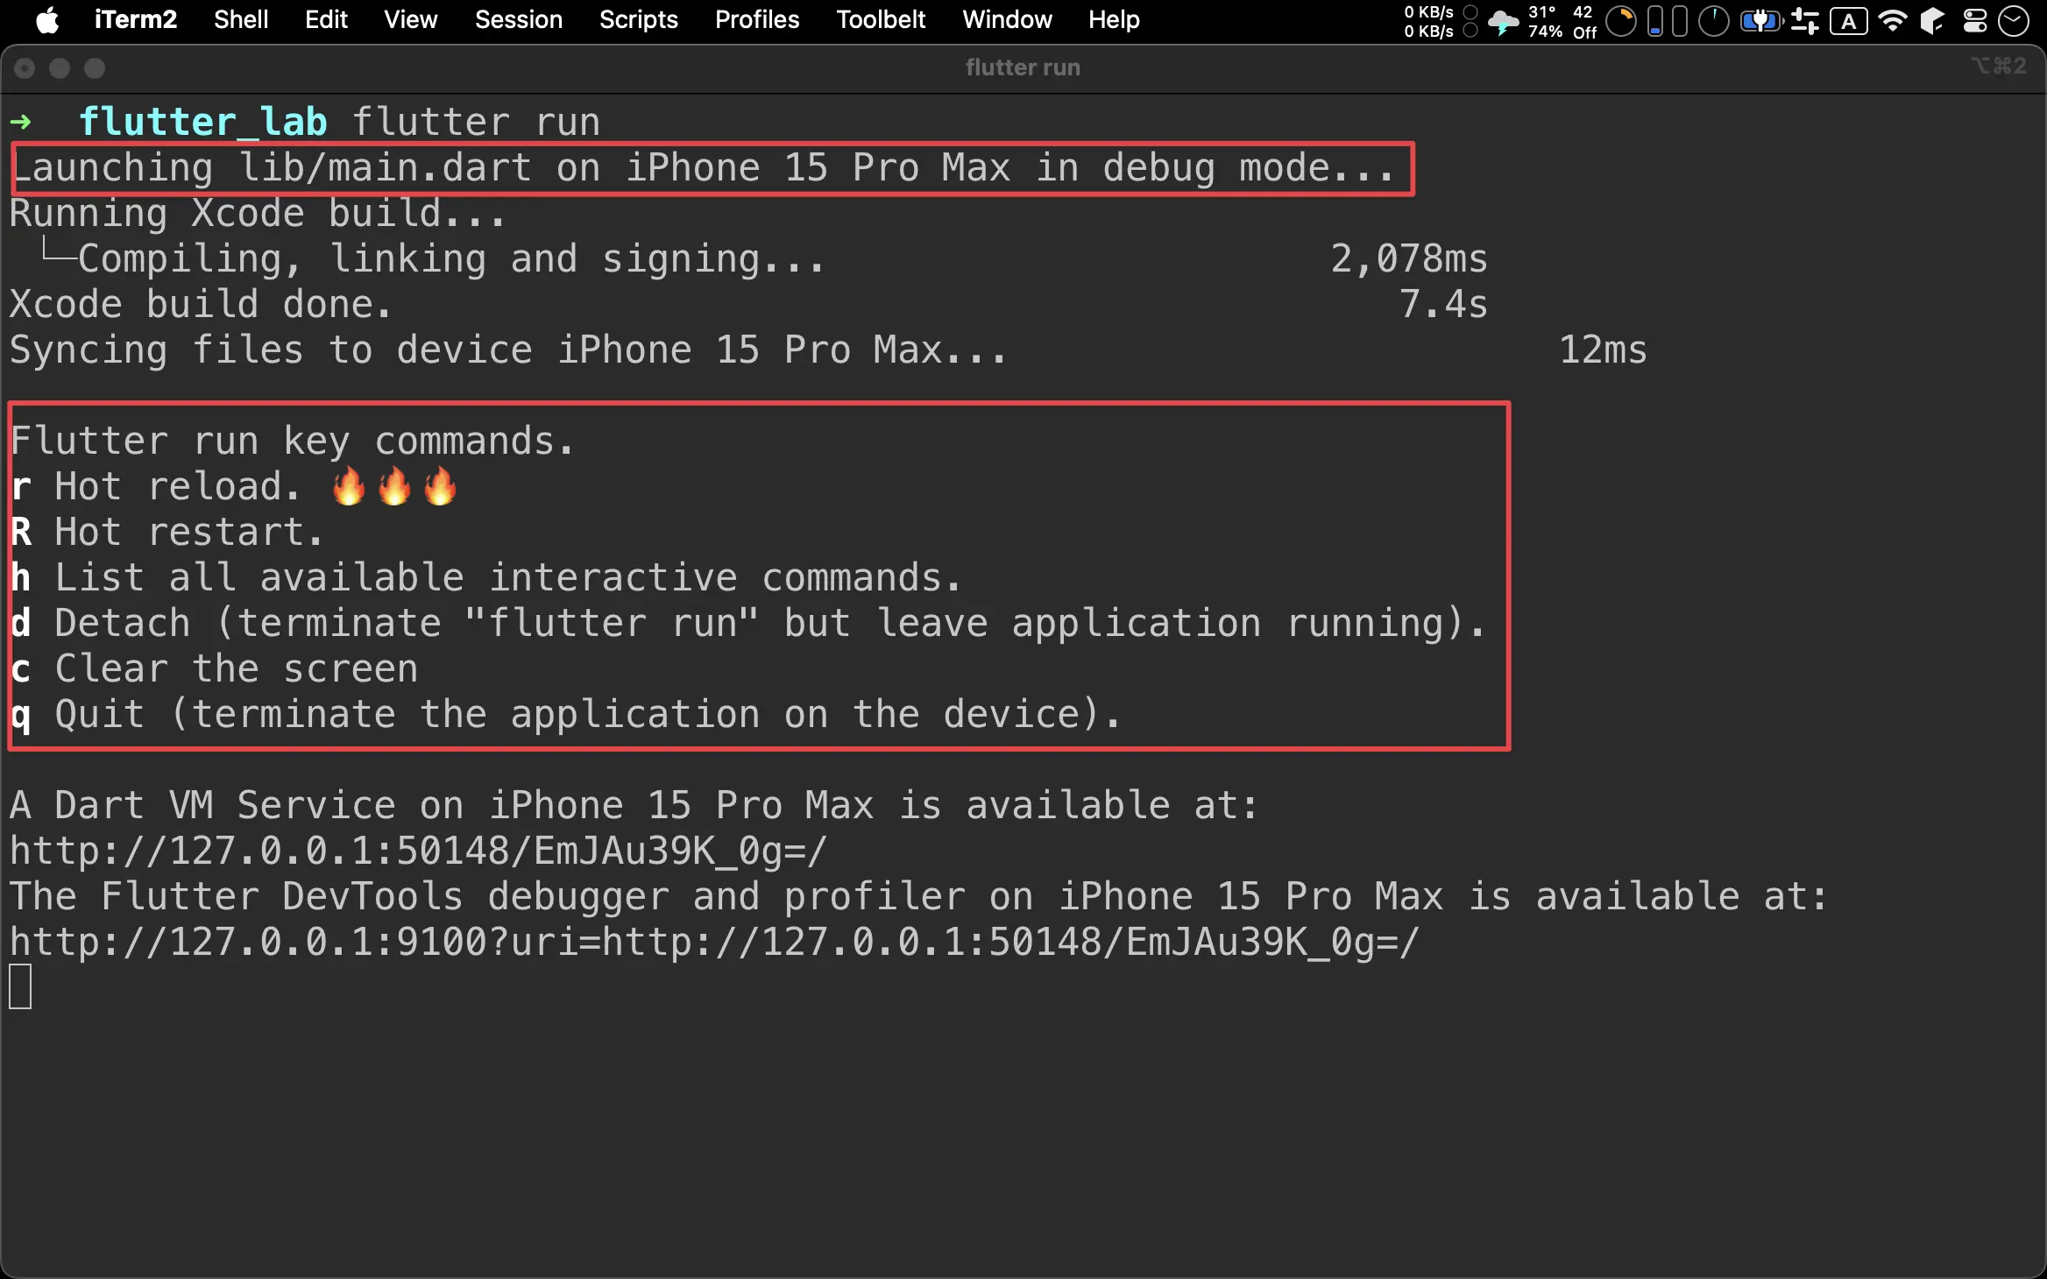
Task: Click the 42 Off status item
Action: (1584, 21)
